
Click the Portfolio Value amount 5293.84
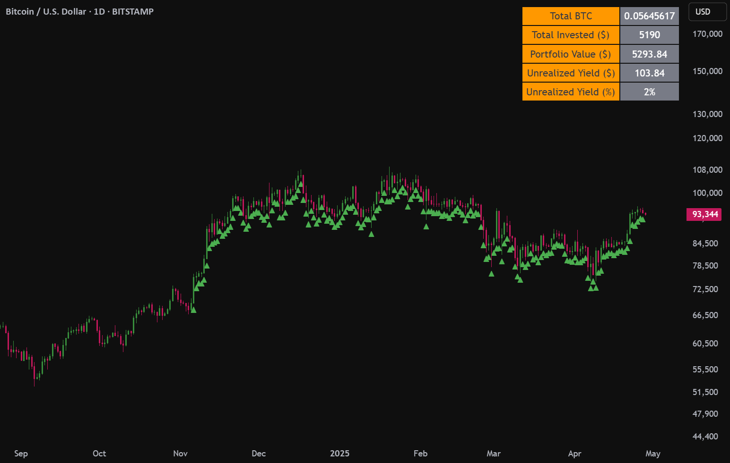(649, 54)
